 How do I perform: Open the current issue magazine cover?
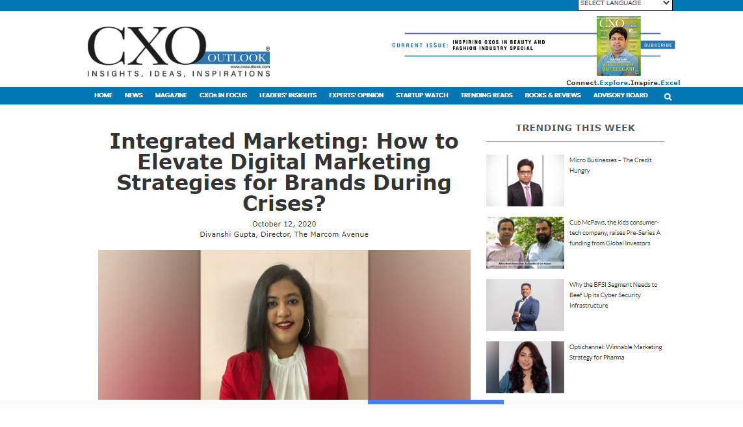point(618,46)
